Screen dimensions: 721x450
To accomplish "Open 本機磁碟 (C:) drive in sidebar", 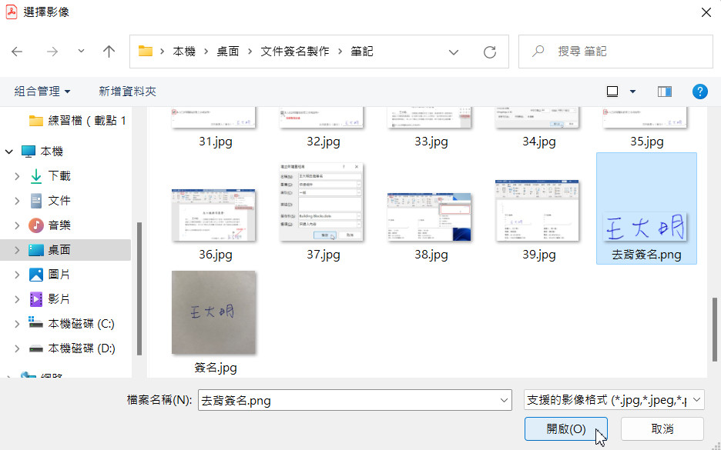I will click(x=81, y=324).
